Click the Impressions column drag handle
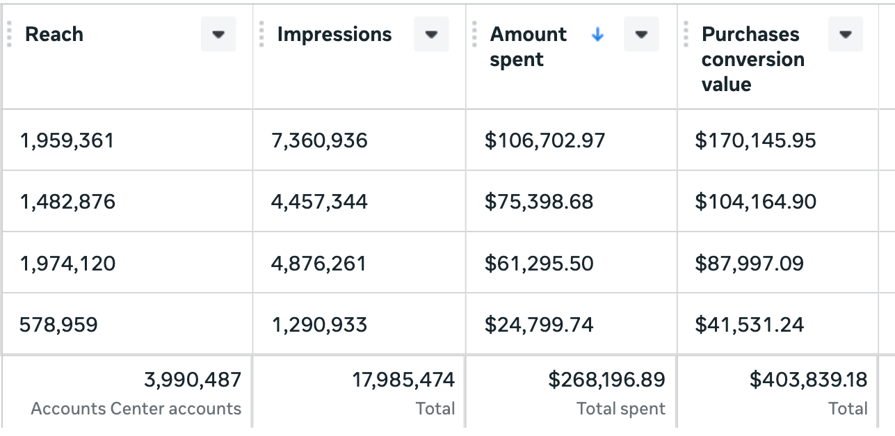 pyautogui.click(x=261, y=34)
